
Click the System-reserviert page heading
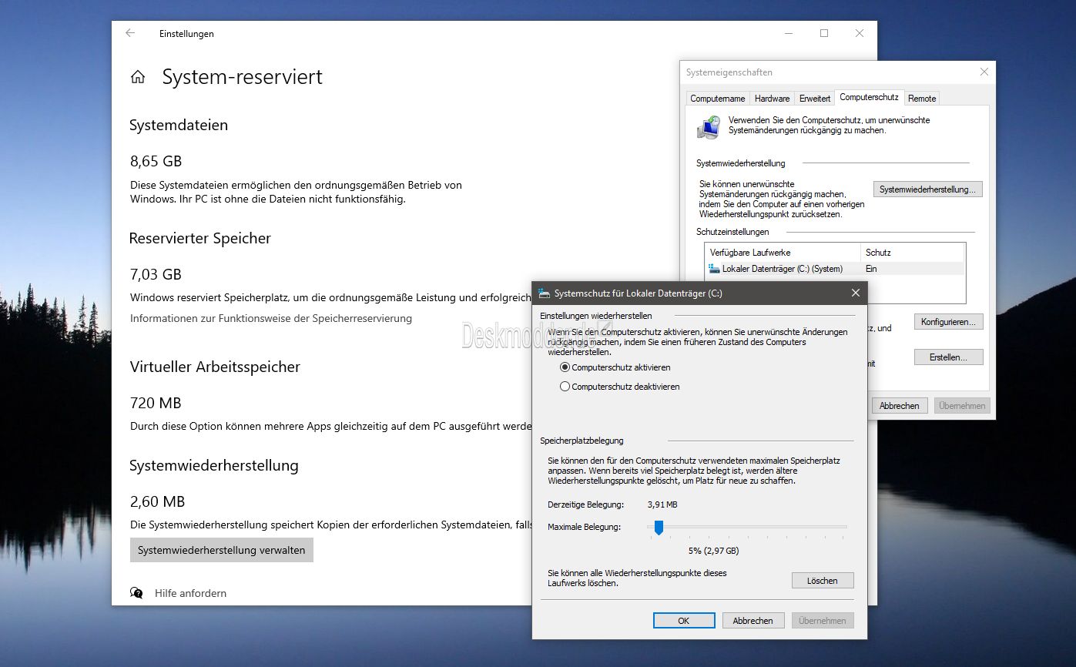pyautogui.click(x=243, y=77)
